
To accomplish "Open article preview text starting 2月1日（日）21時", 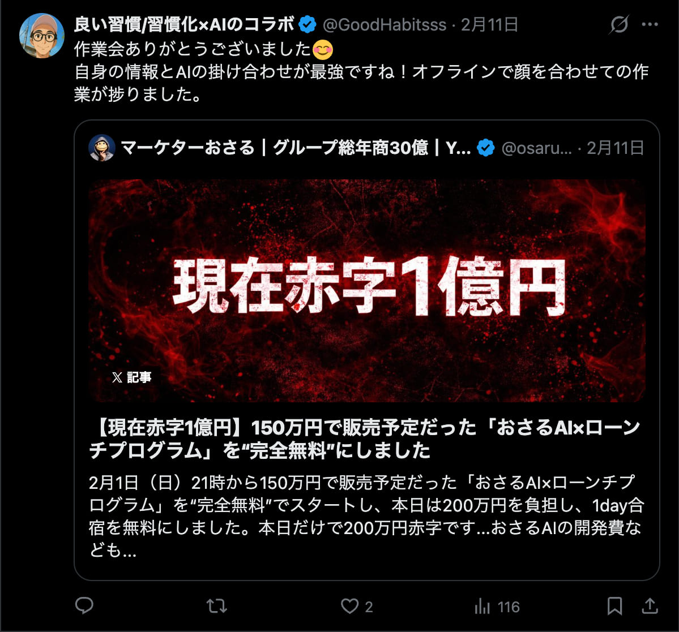I will pyautogui.click(x=366, y=516).
